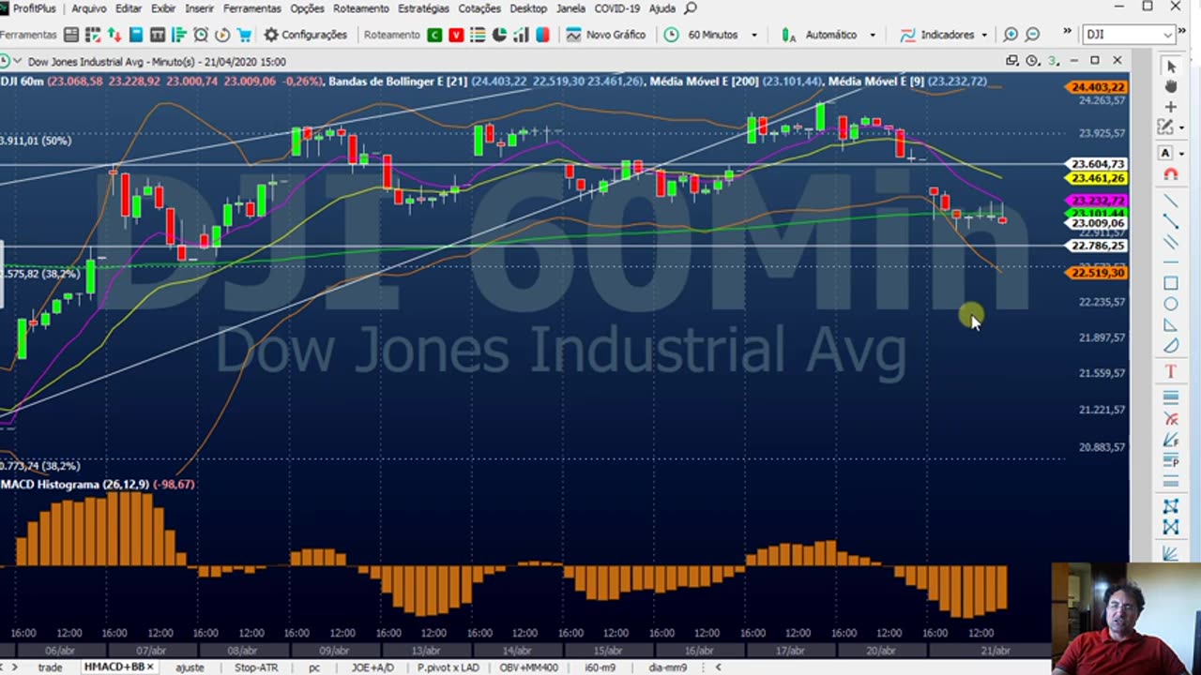Viewport: 1201px width, 675px height.
Task: Open the pie chart icon in Roteamento toolbar
Action: [x=499, y=35]
